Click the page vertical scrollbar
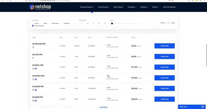 click(206, 55)
